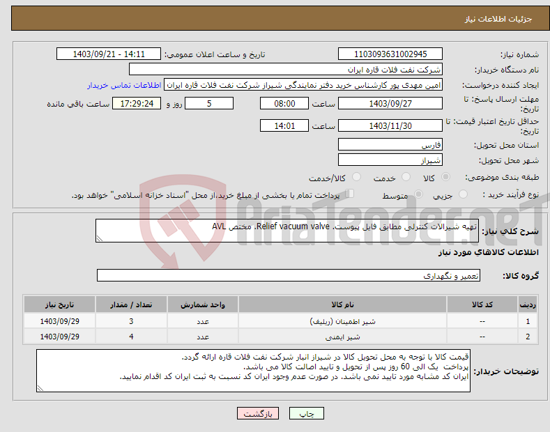
Task: Toggle the Islamic treasury payment checkbox
Action: point(350,194)
